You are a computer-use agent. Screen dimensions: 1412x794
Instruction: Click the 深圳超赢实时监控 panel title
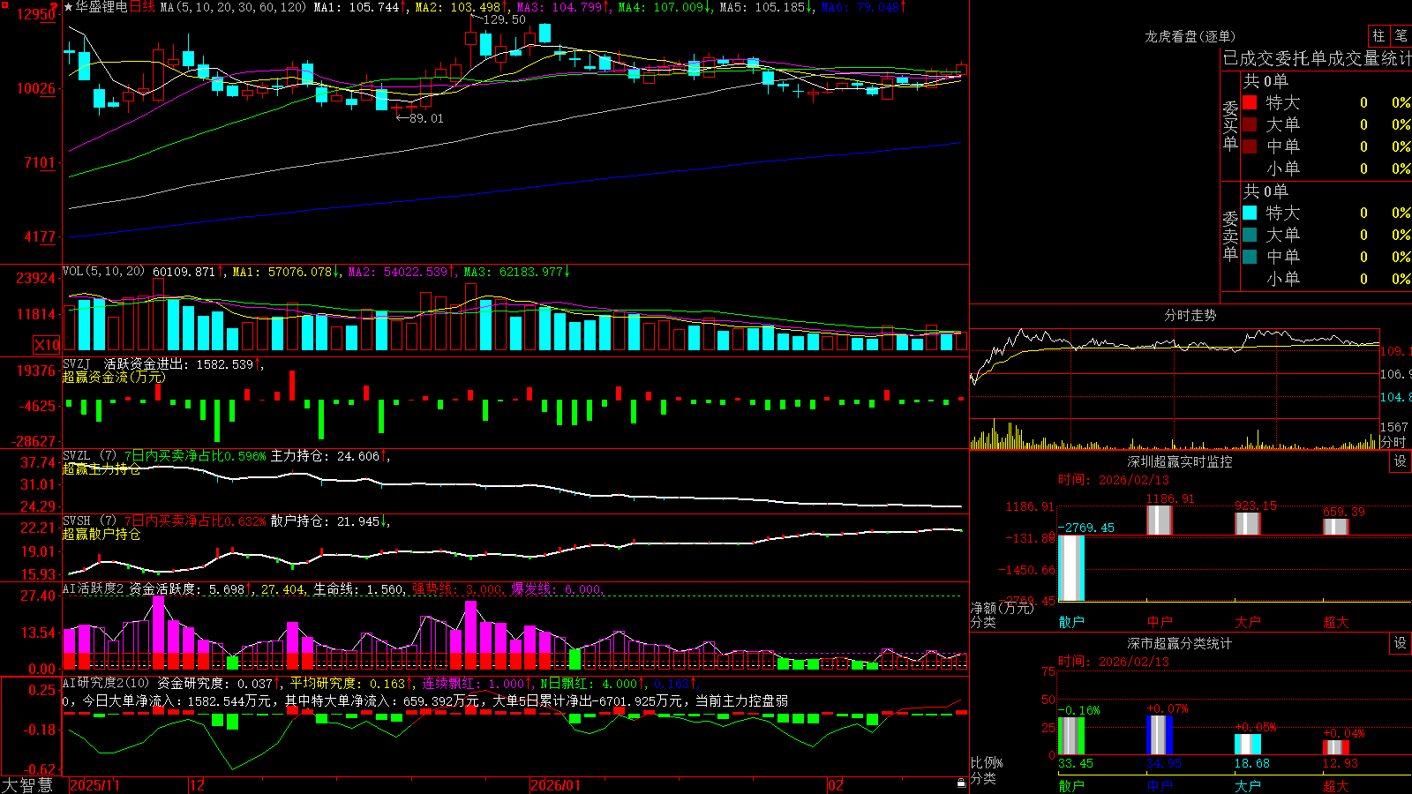[x=1180, y=461]
